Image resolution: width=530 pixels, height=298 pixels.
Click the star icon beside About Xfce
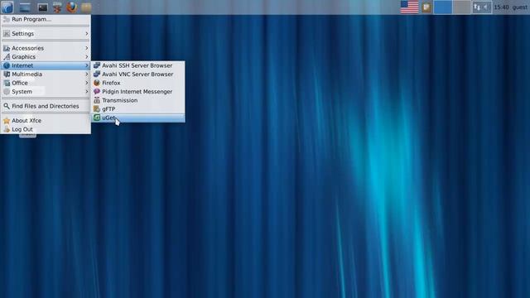coord(7,120)
